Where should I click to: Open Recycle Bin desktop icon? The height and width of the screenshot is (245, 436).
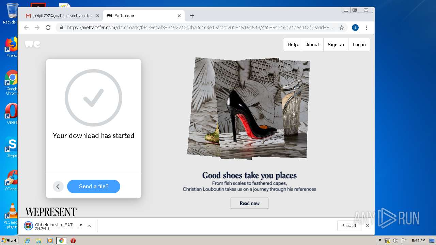12,14
